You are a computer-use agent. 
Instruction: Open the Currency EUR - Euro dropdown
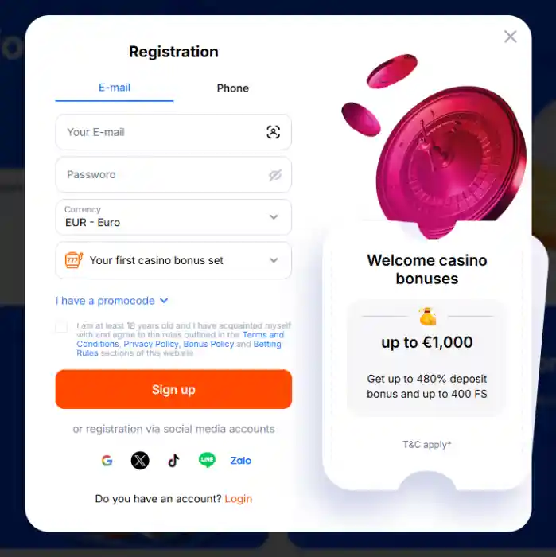pos(173,217)
